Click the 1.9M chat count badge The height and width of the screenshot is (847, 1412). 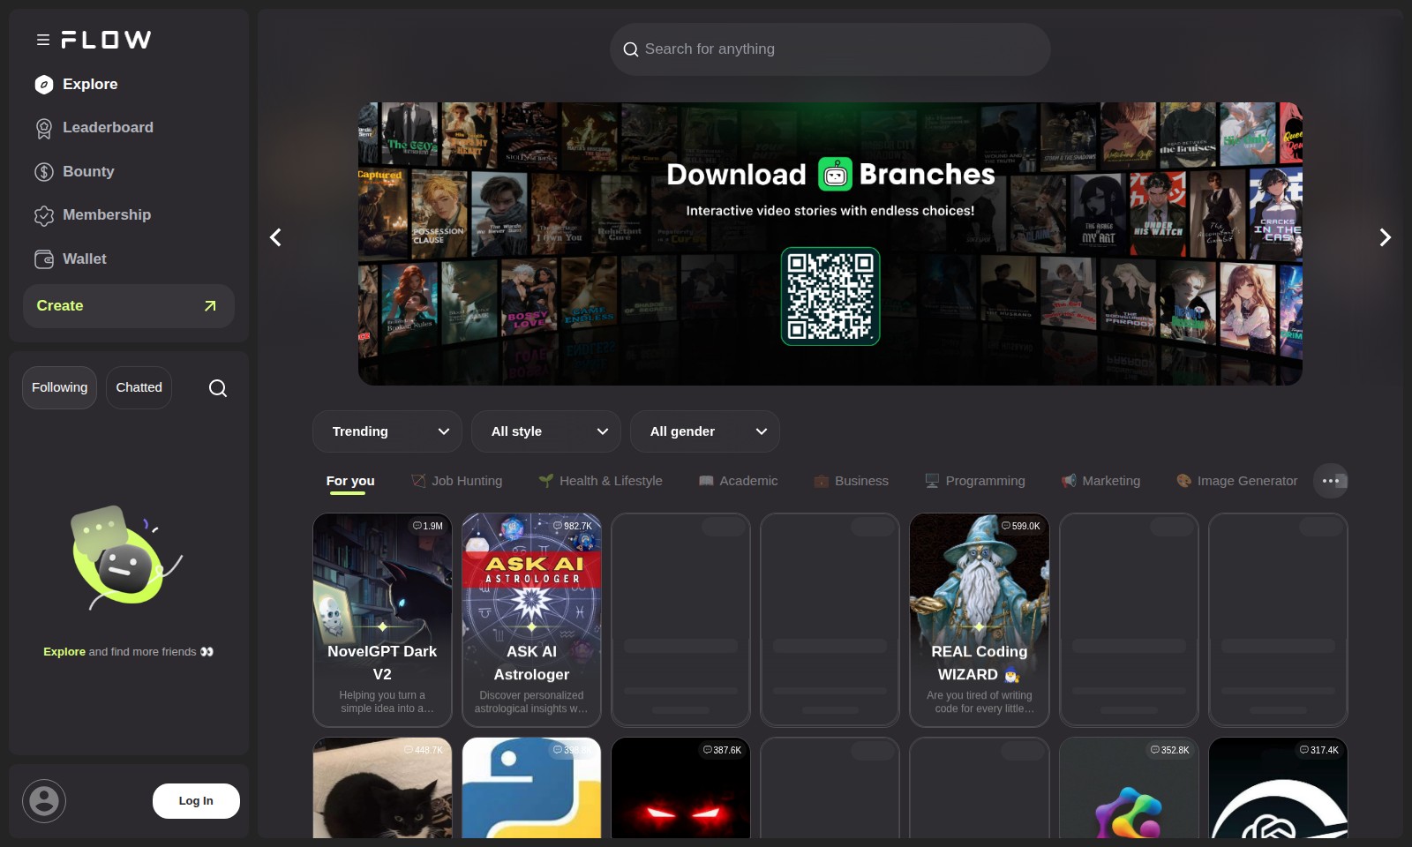click(x=428, y=526)
